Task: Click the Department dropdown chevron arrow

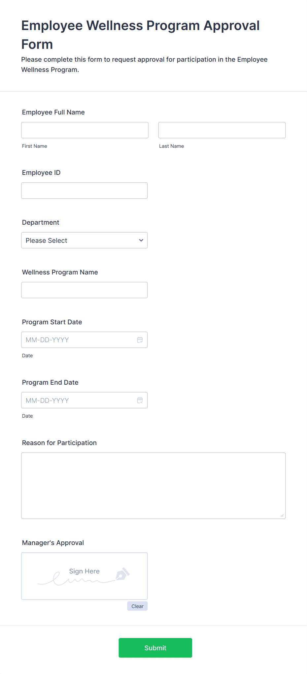Action: click(141, 240)
